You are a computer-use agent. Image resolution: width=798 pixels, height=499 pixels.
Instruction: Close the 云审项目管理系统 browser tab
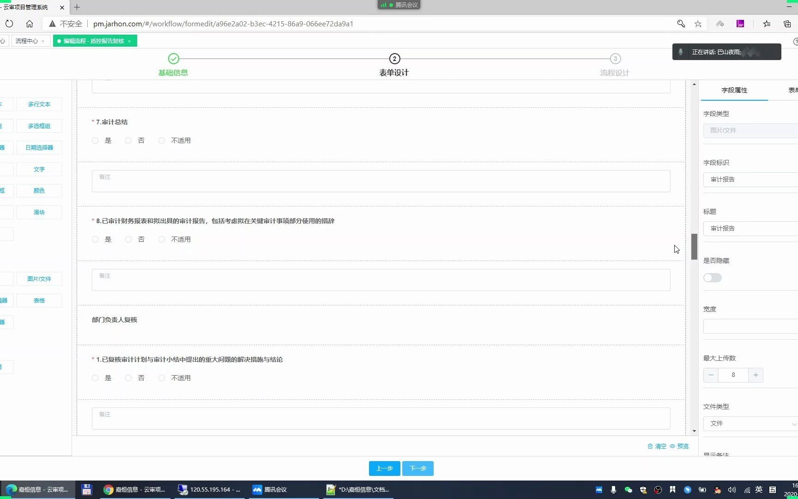click(x=62, y=7)
